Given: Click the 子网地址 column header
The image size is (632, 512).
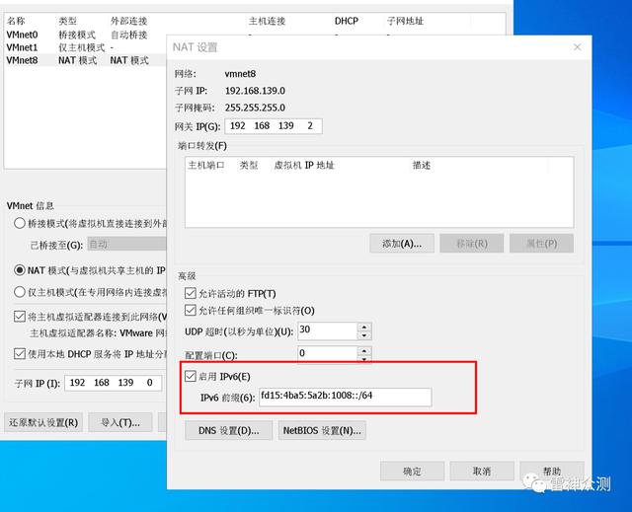Looking at the screenshot, I should coord(405,21).
